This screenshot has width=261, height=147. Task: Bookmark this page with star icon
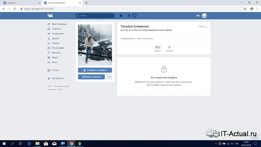coord(245,9)
